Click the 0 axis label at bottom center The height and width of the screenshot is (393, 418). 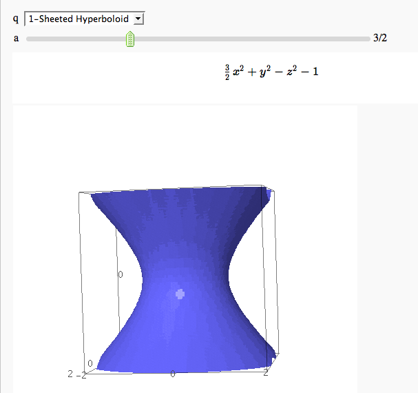coord(173,374)
